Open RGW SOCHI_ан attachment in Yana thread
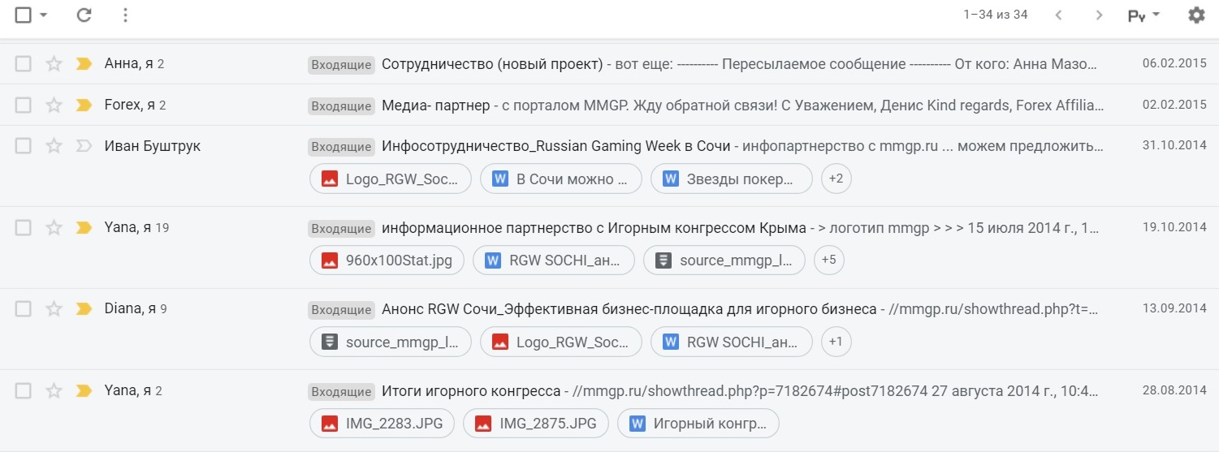The height and width of the screenshot is (452, 1219). (554, 260)
